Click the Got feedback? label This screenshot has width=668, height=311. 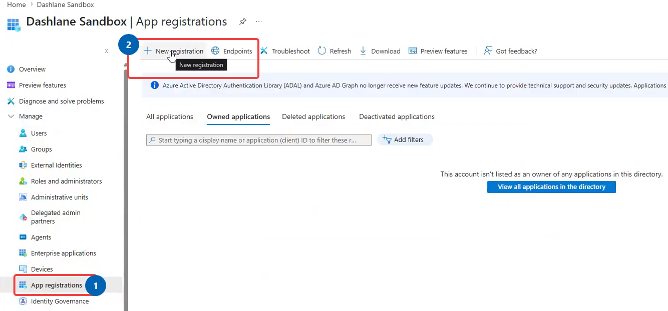(516, 51)
